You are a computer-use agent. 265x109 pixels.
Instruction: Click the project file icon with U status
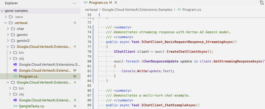pyautogui.click(x=15, y=100)
